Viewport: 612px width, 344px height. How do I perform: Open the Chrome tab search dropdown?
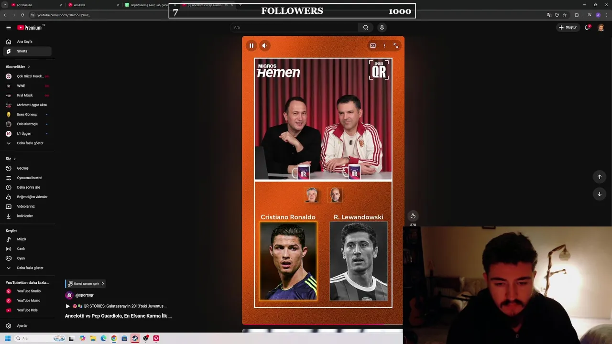[x=4, y=5]
